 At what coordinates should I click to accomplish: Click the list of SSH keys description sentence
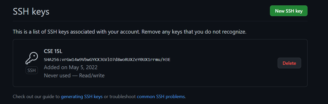click(129, 32)
